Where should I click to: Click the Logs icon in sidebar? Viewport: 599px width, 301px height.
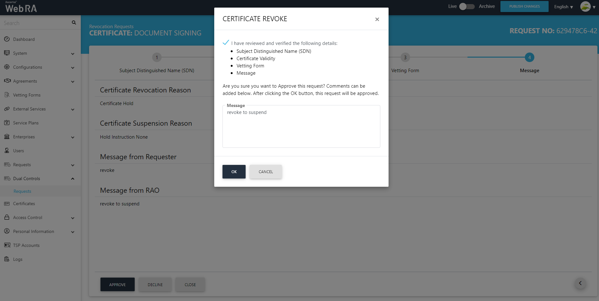point(7,259)
